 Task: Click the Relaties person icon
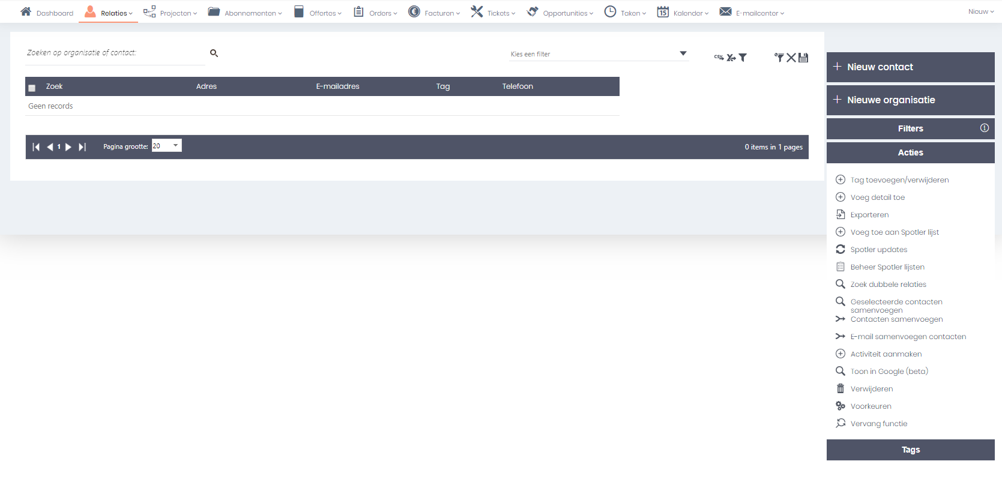(90, 11)
